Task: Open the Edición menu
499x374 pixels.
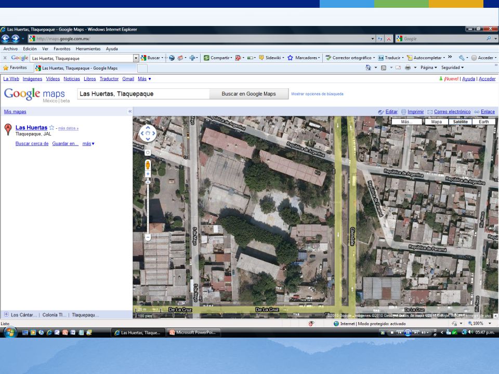Action: (30, 49)
